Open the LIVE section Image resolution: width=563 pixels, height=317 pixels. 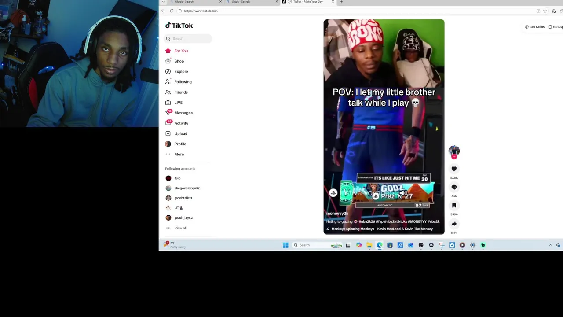tap(174, 103)
